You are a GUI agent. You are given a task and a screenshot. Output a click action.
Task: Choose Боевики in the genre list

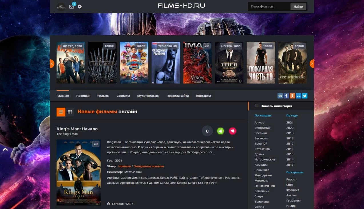pos(261,133)
